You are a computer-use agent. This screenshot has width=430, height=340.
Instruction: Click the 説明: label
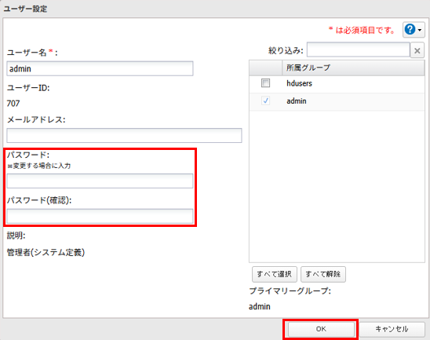click(16, 236)
